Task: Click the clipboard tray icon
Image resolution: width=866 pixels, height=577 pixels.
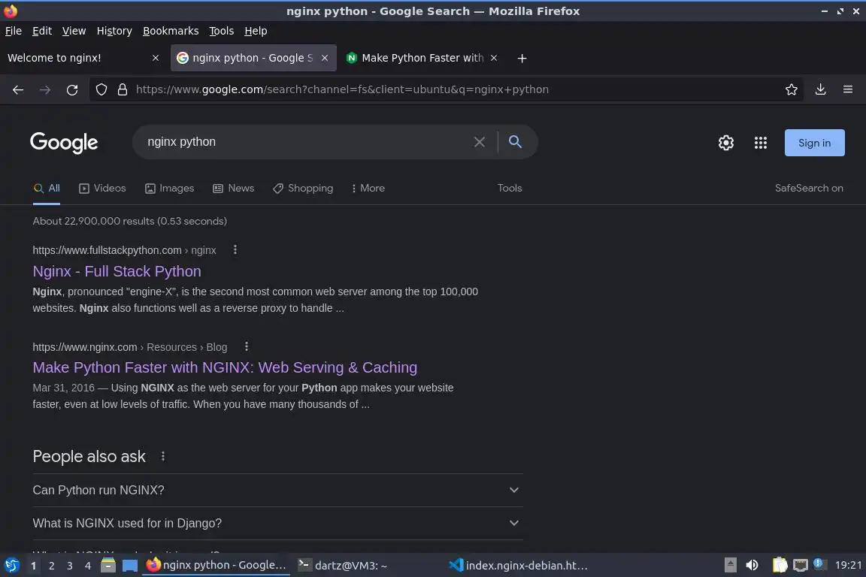Action: click(780, 566)
